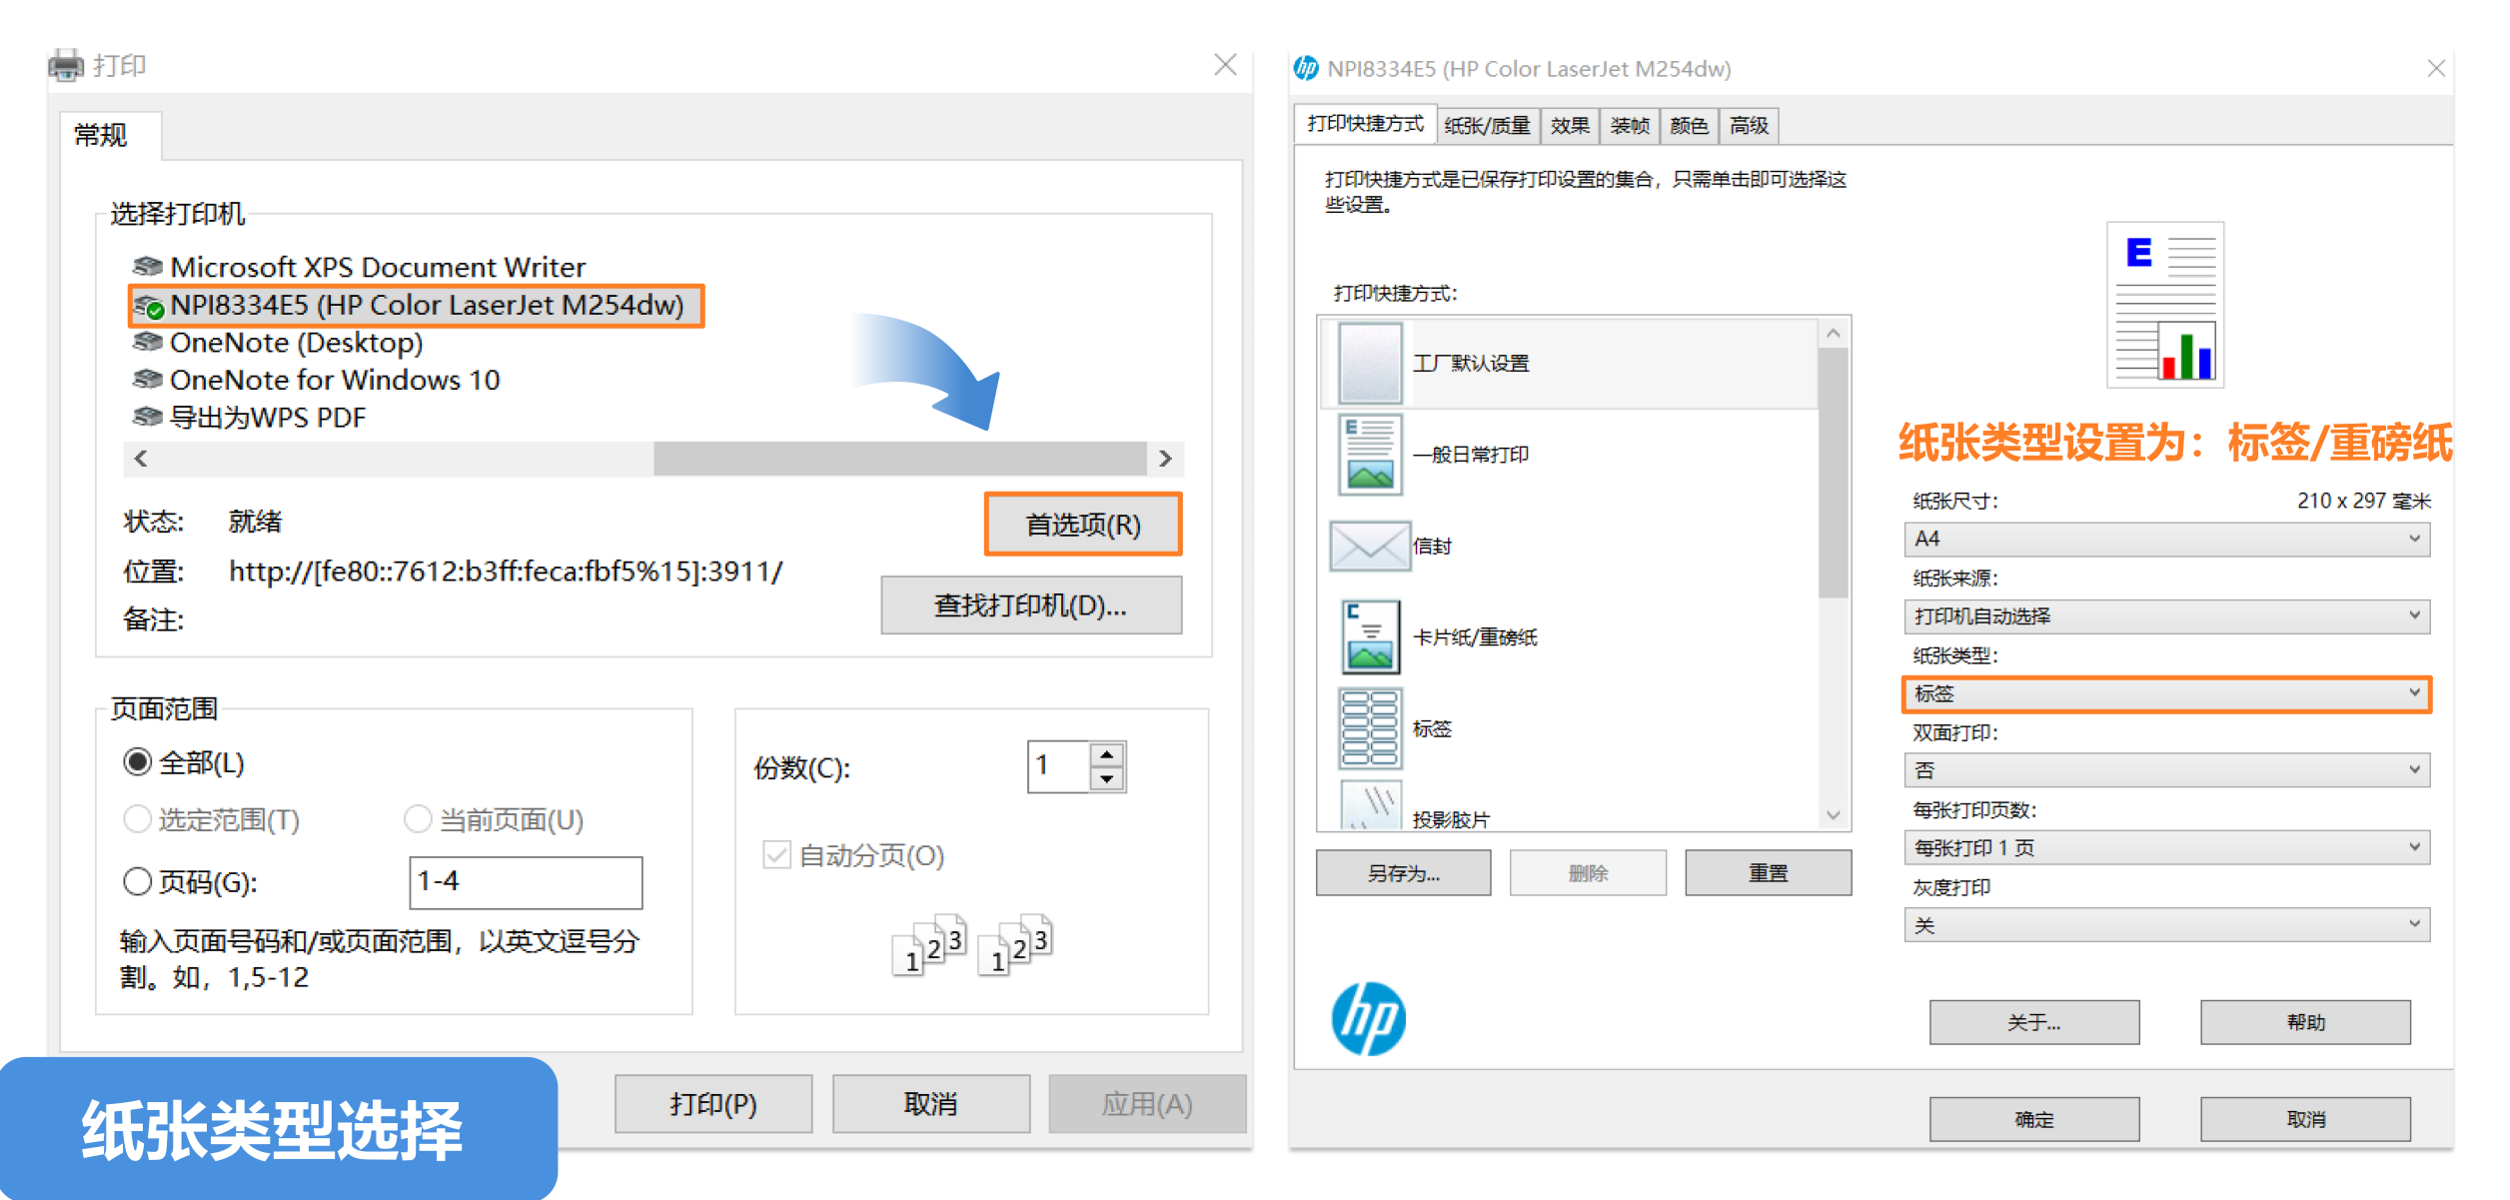Decrease the copies count with down arrow

coord(1107,779)
